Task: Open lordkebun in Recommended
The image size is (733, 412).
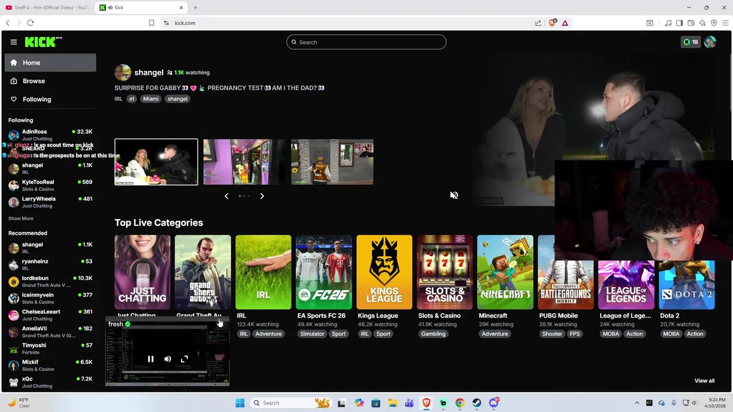Action: pos(50,281)
